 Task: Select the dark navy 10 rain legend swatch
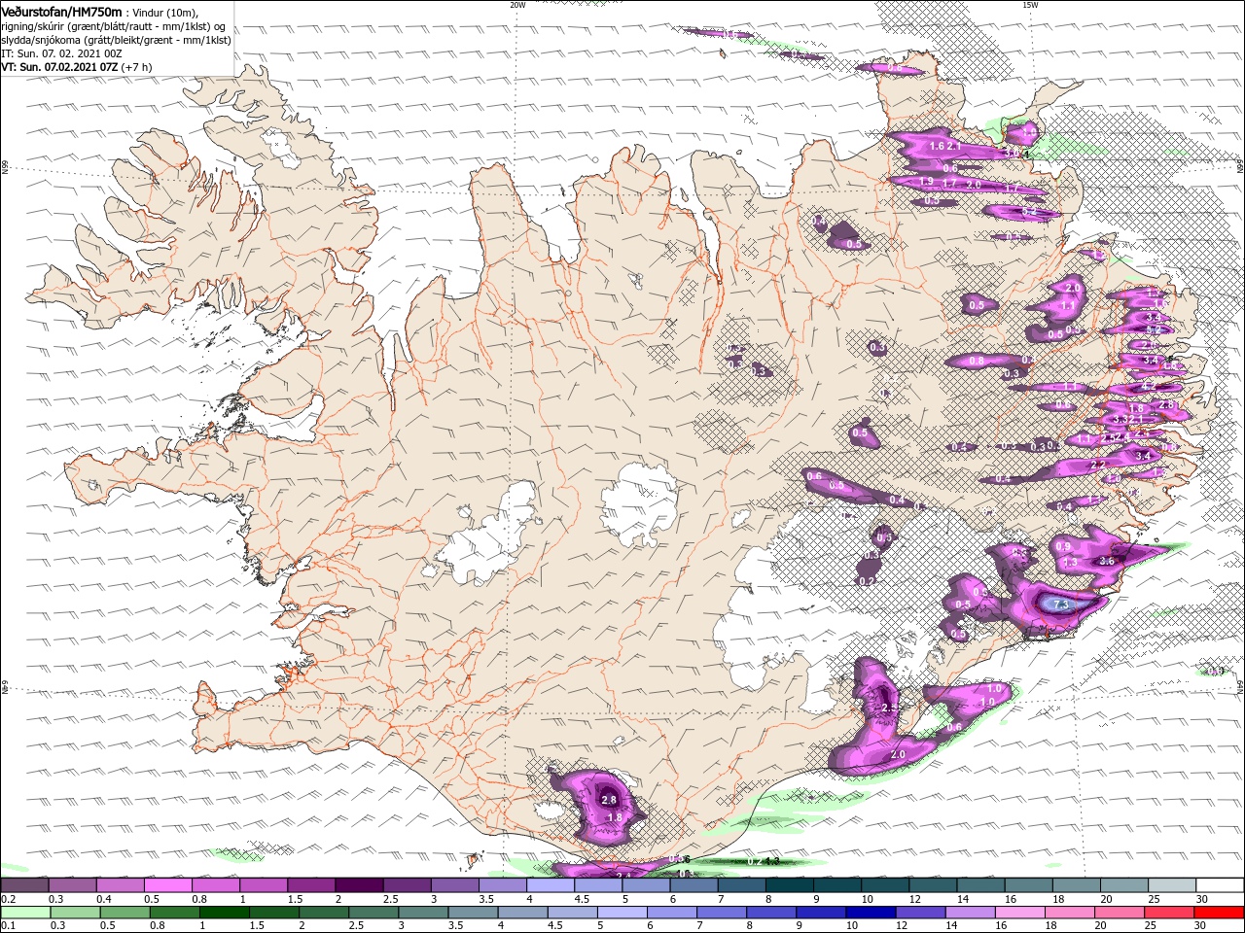pyautogui.click(x=869, y=913)
